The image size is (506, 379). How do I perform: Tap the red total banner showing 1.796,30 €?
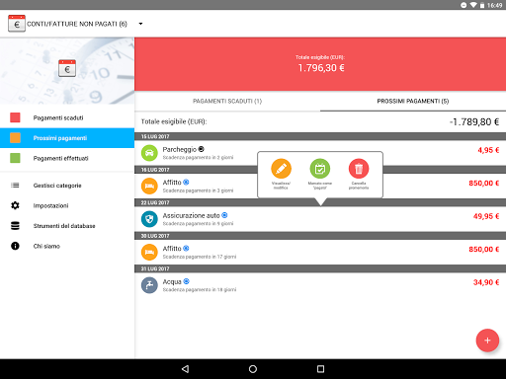click(320, 64)
